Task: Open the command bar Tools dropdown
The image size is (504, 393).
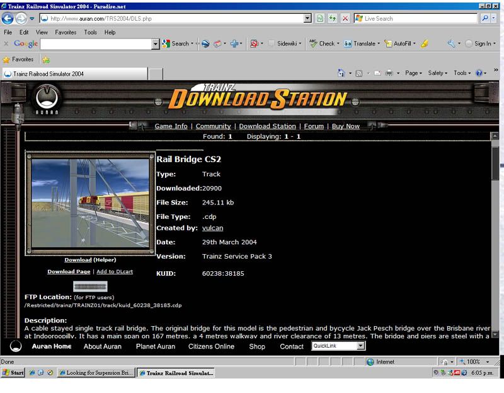Action: (x=462, y=73)
